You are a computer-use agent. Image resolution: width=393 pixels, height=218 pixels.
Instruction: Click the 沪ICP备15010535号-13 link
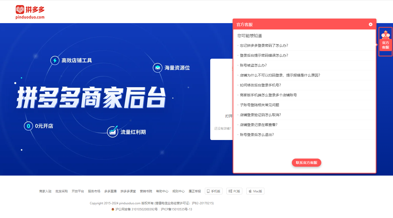[176, 209]
